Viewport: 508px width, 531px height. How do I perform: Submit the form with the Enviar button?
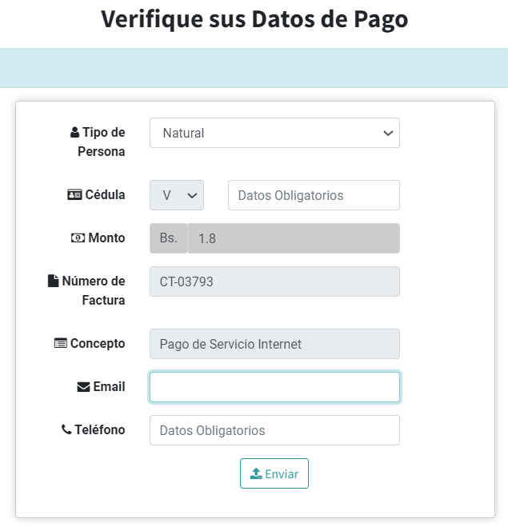click(x=274, y=473)
